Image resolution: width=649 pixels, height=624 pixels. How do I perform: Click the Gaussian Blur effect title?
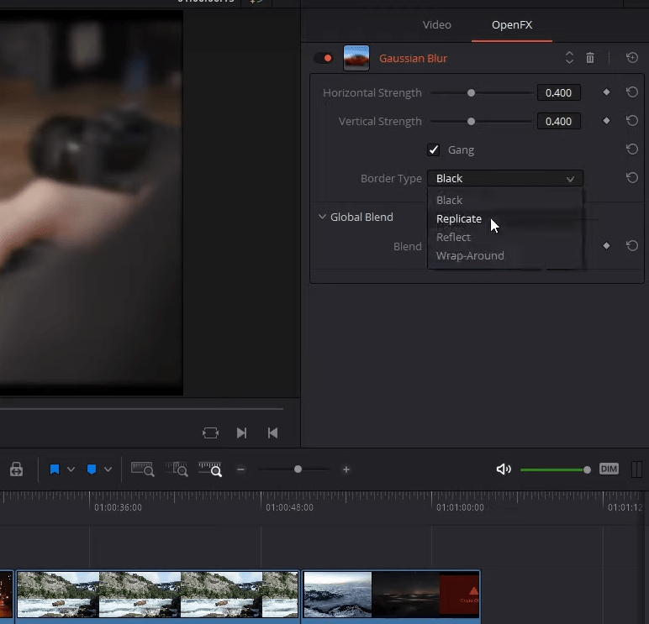413,58
